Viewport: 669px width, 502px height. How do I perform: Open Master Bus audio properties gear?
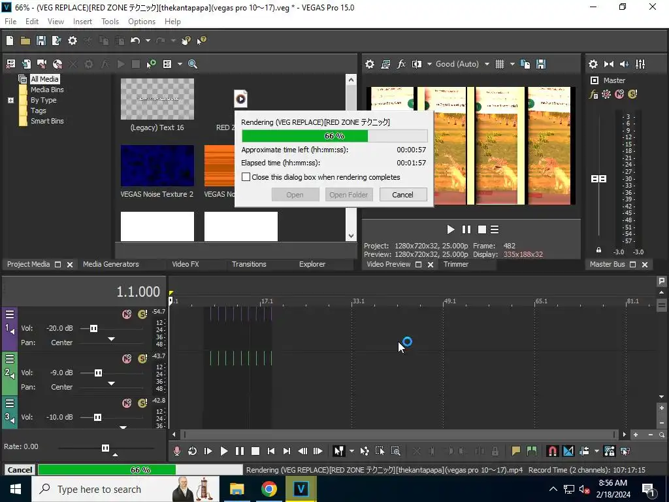(593, 64)
